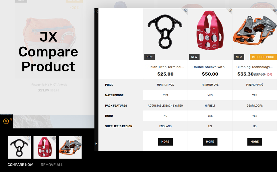Click the black figure-eight descender image

pyautogui.click(x=165, y=32)
